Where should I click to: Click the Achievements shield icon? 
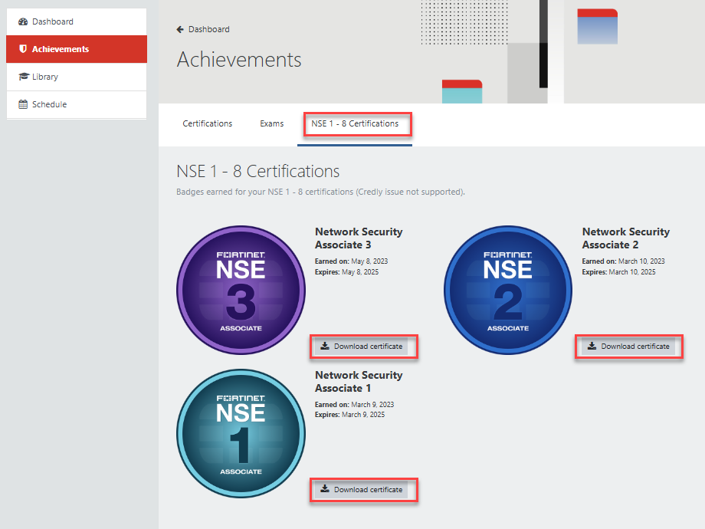tap(23, 49)
